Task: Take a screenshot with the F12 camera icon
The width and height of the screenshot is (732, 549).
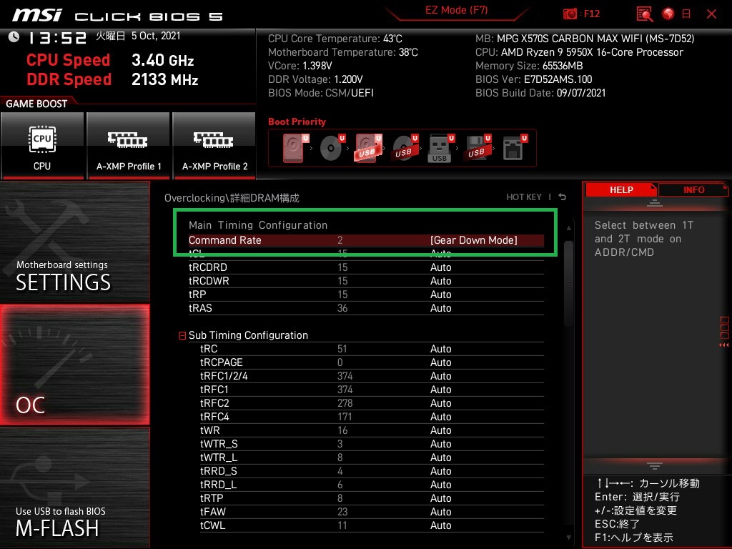Action: pos(570,14)
